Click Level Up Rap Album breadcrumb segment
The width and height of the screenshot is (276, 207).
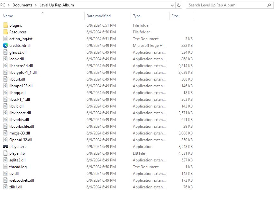tap(57, 5)
